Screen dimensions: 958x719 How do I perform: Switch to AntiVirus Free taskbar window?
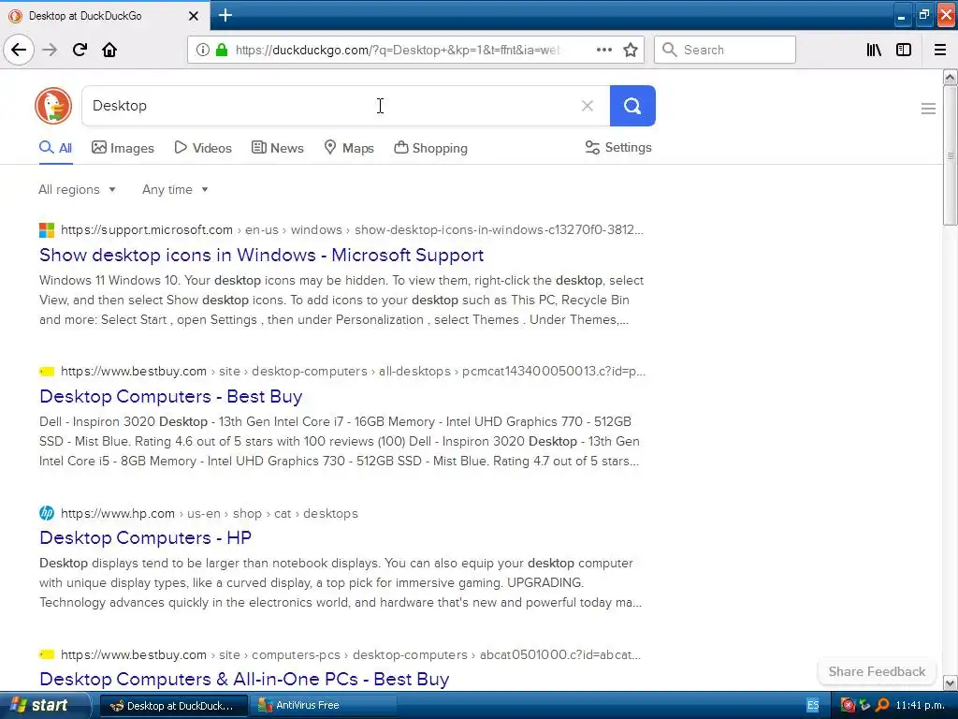(325, 705)
